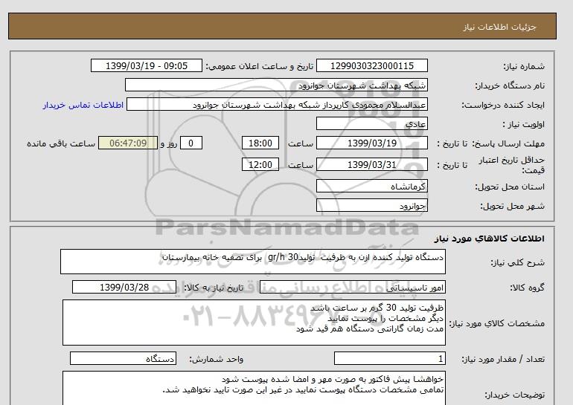Click label استان محل تحویل
Screen dimensions: 573x405
(510, 187)
